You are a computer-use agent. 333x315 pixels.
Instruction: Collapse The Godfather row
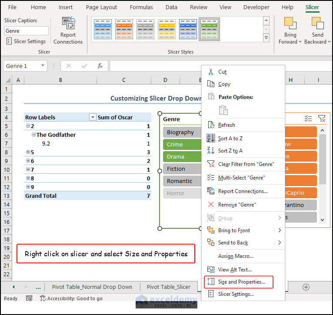[33, 135]
